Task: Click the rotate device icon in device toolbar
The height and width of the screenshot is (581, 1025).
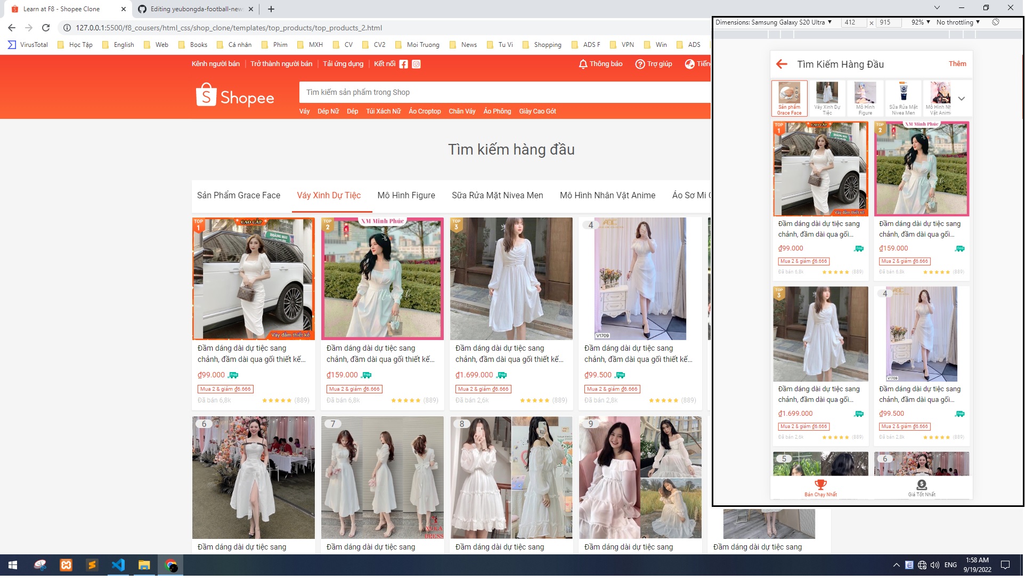Action: [x=995, y=22]
